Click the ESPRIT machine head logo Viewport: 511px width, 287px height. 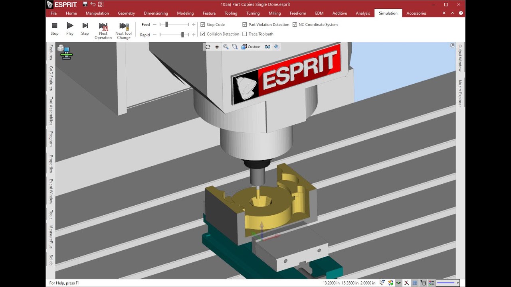(x=286, y=75)
